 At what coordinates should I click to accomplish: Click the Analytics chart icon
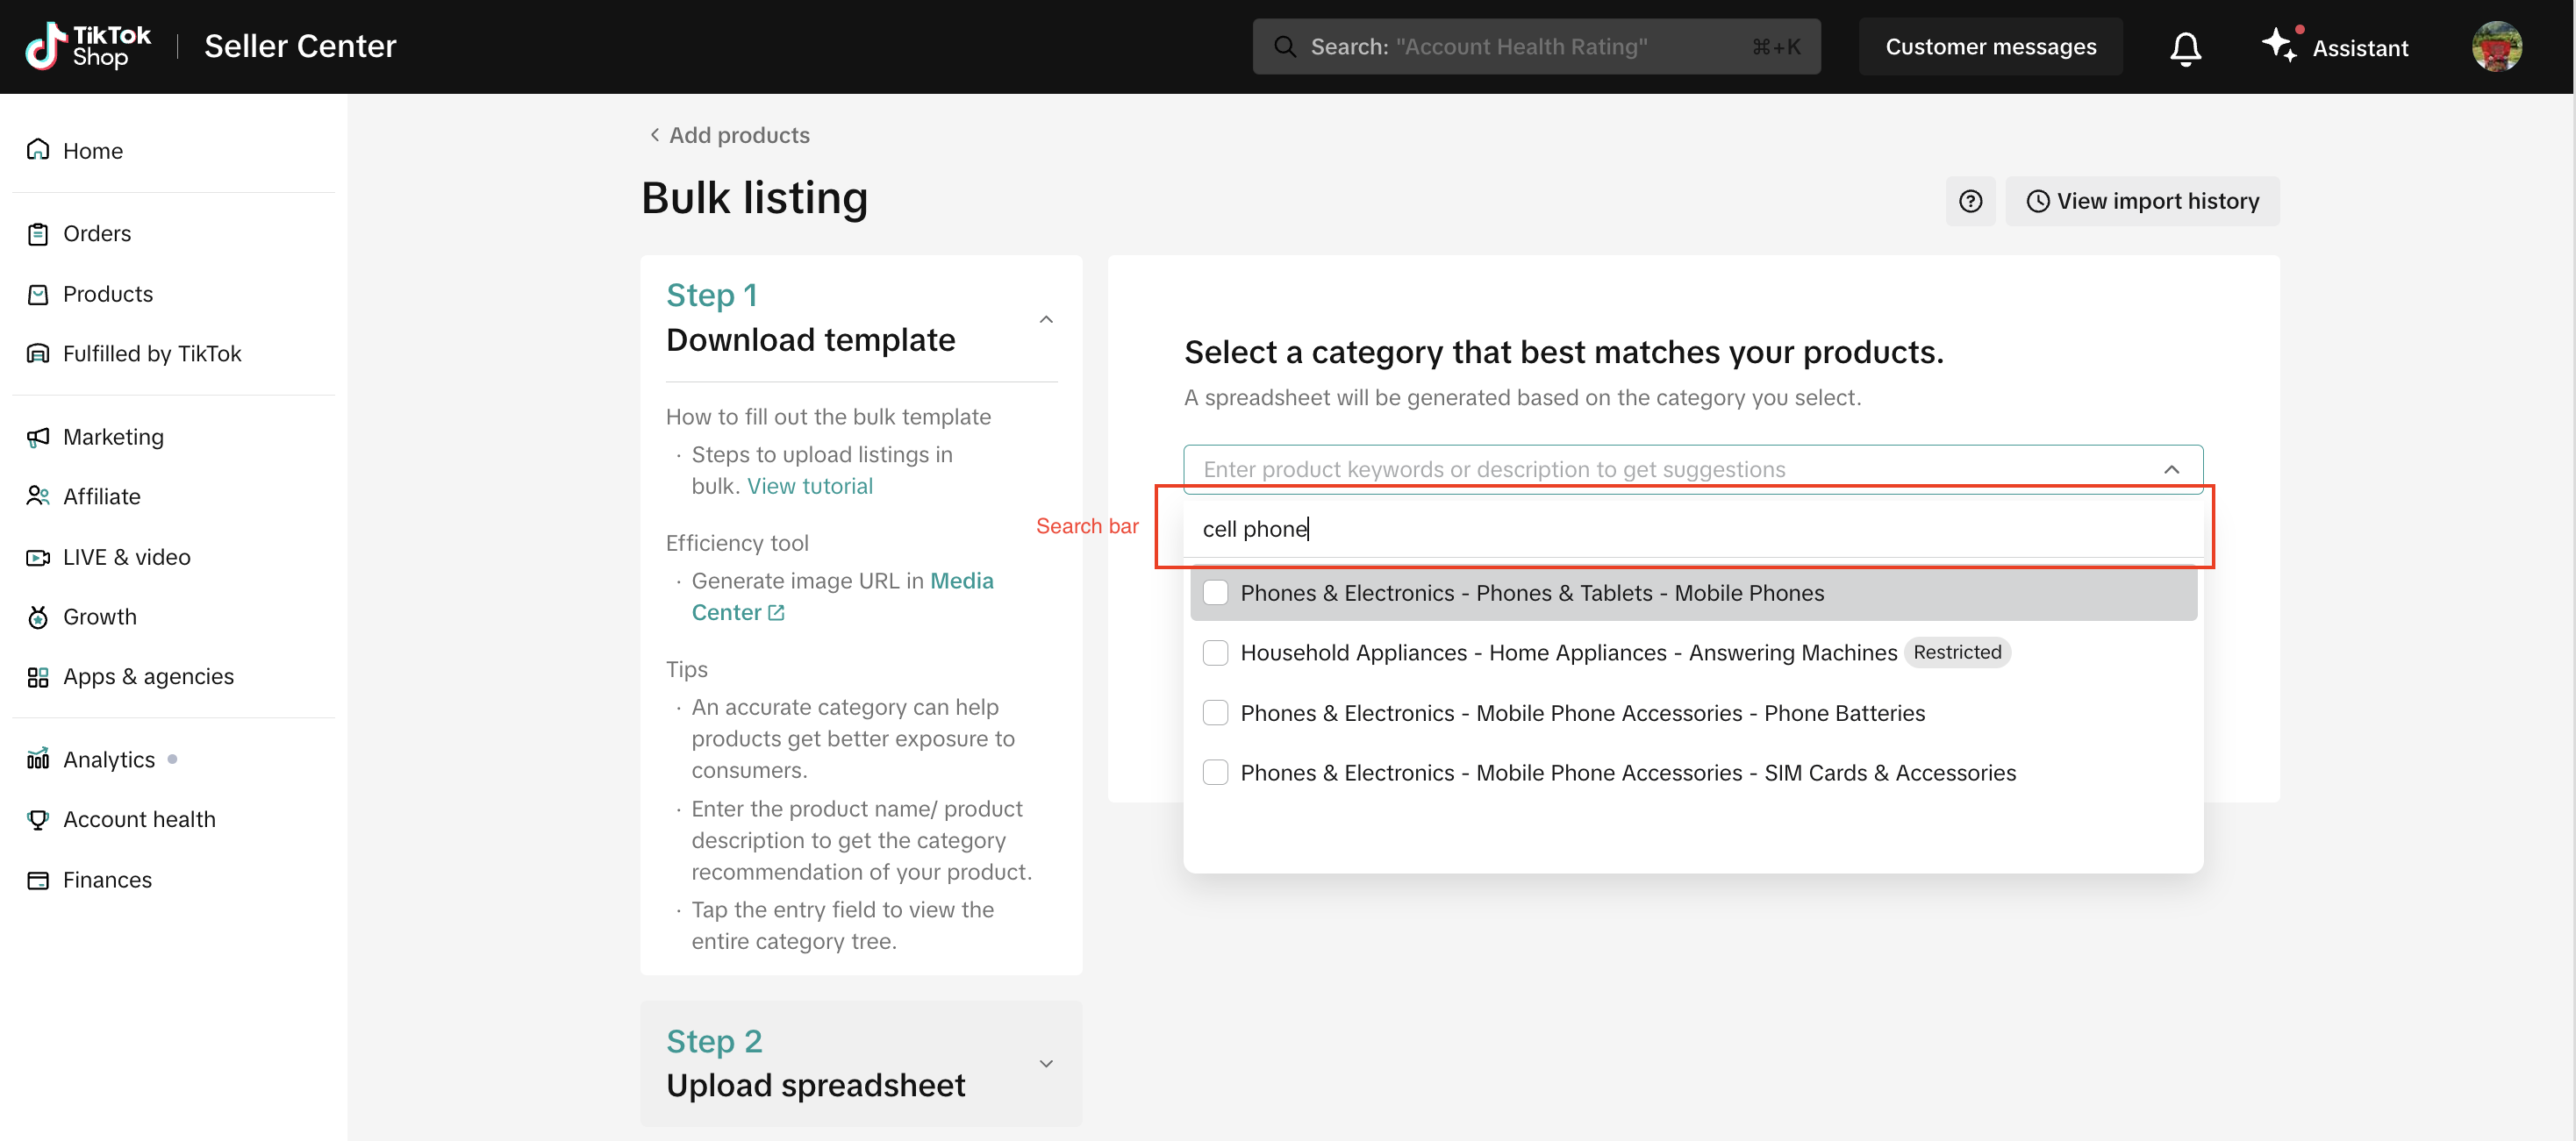click(x=38, y=759)
